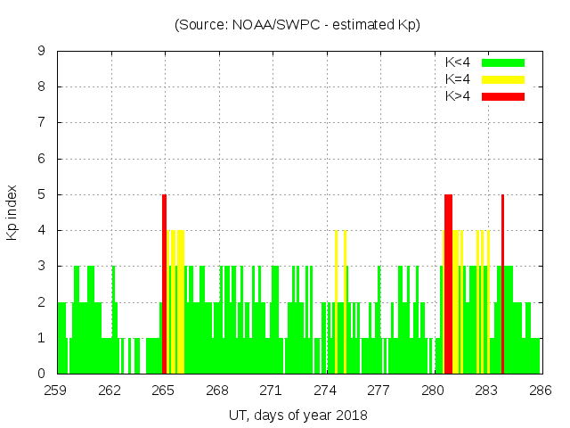Click the Kp index y-axis label
This screenshot has height=428, width=570.
click(12, 213)
